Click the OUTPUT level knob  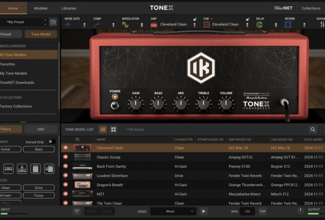(300, 211)
